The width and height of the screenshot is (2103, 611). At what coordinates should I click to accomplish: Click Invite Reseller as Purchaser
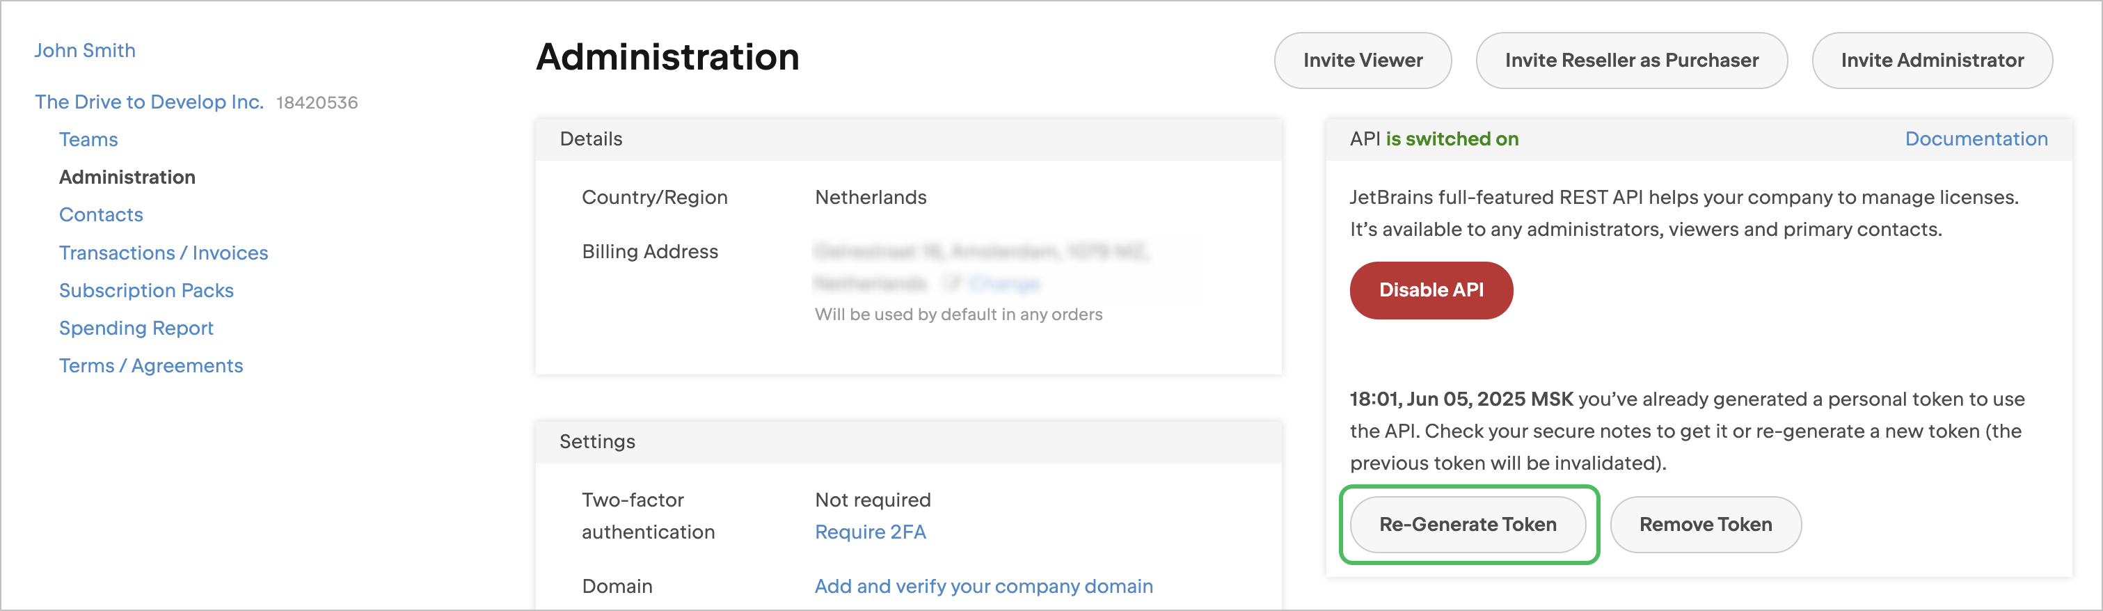coord(1630,60)
